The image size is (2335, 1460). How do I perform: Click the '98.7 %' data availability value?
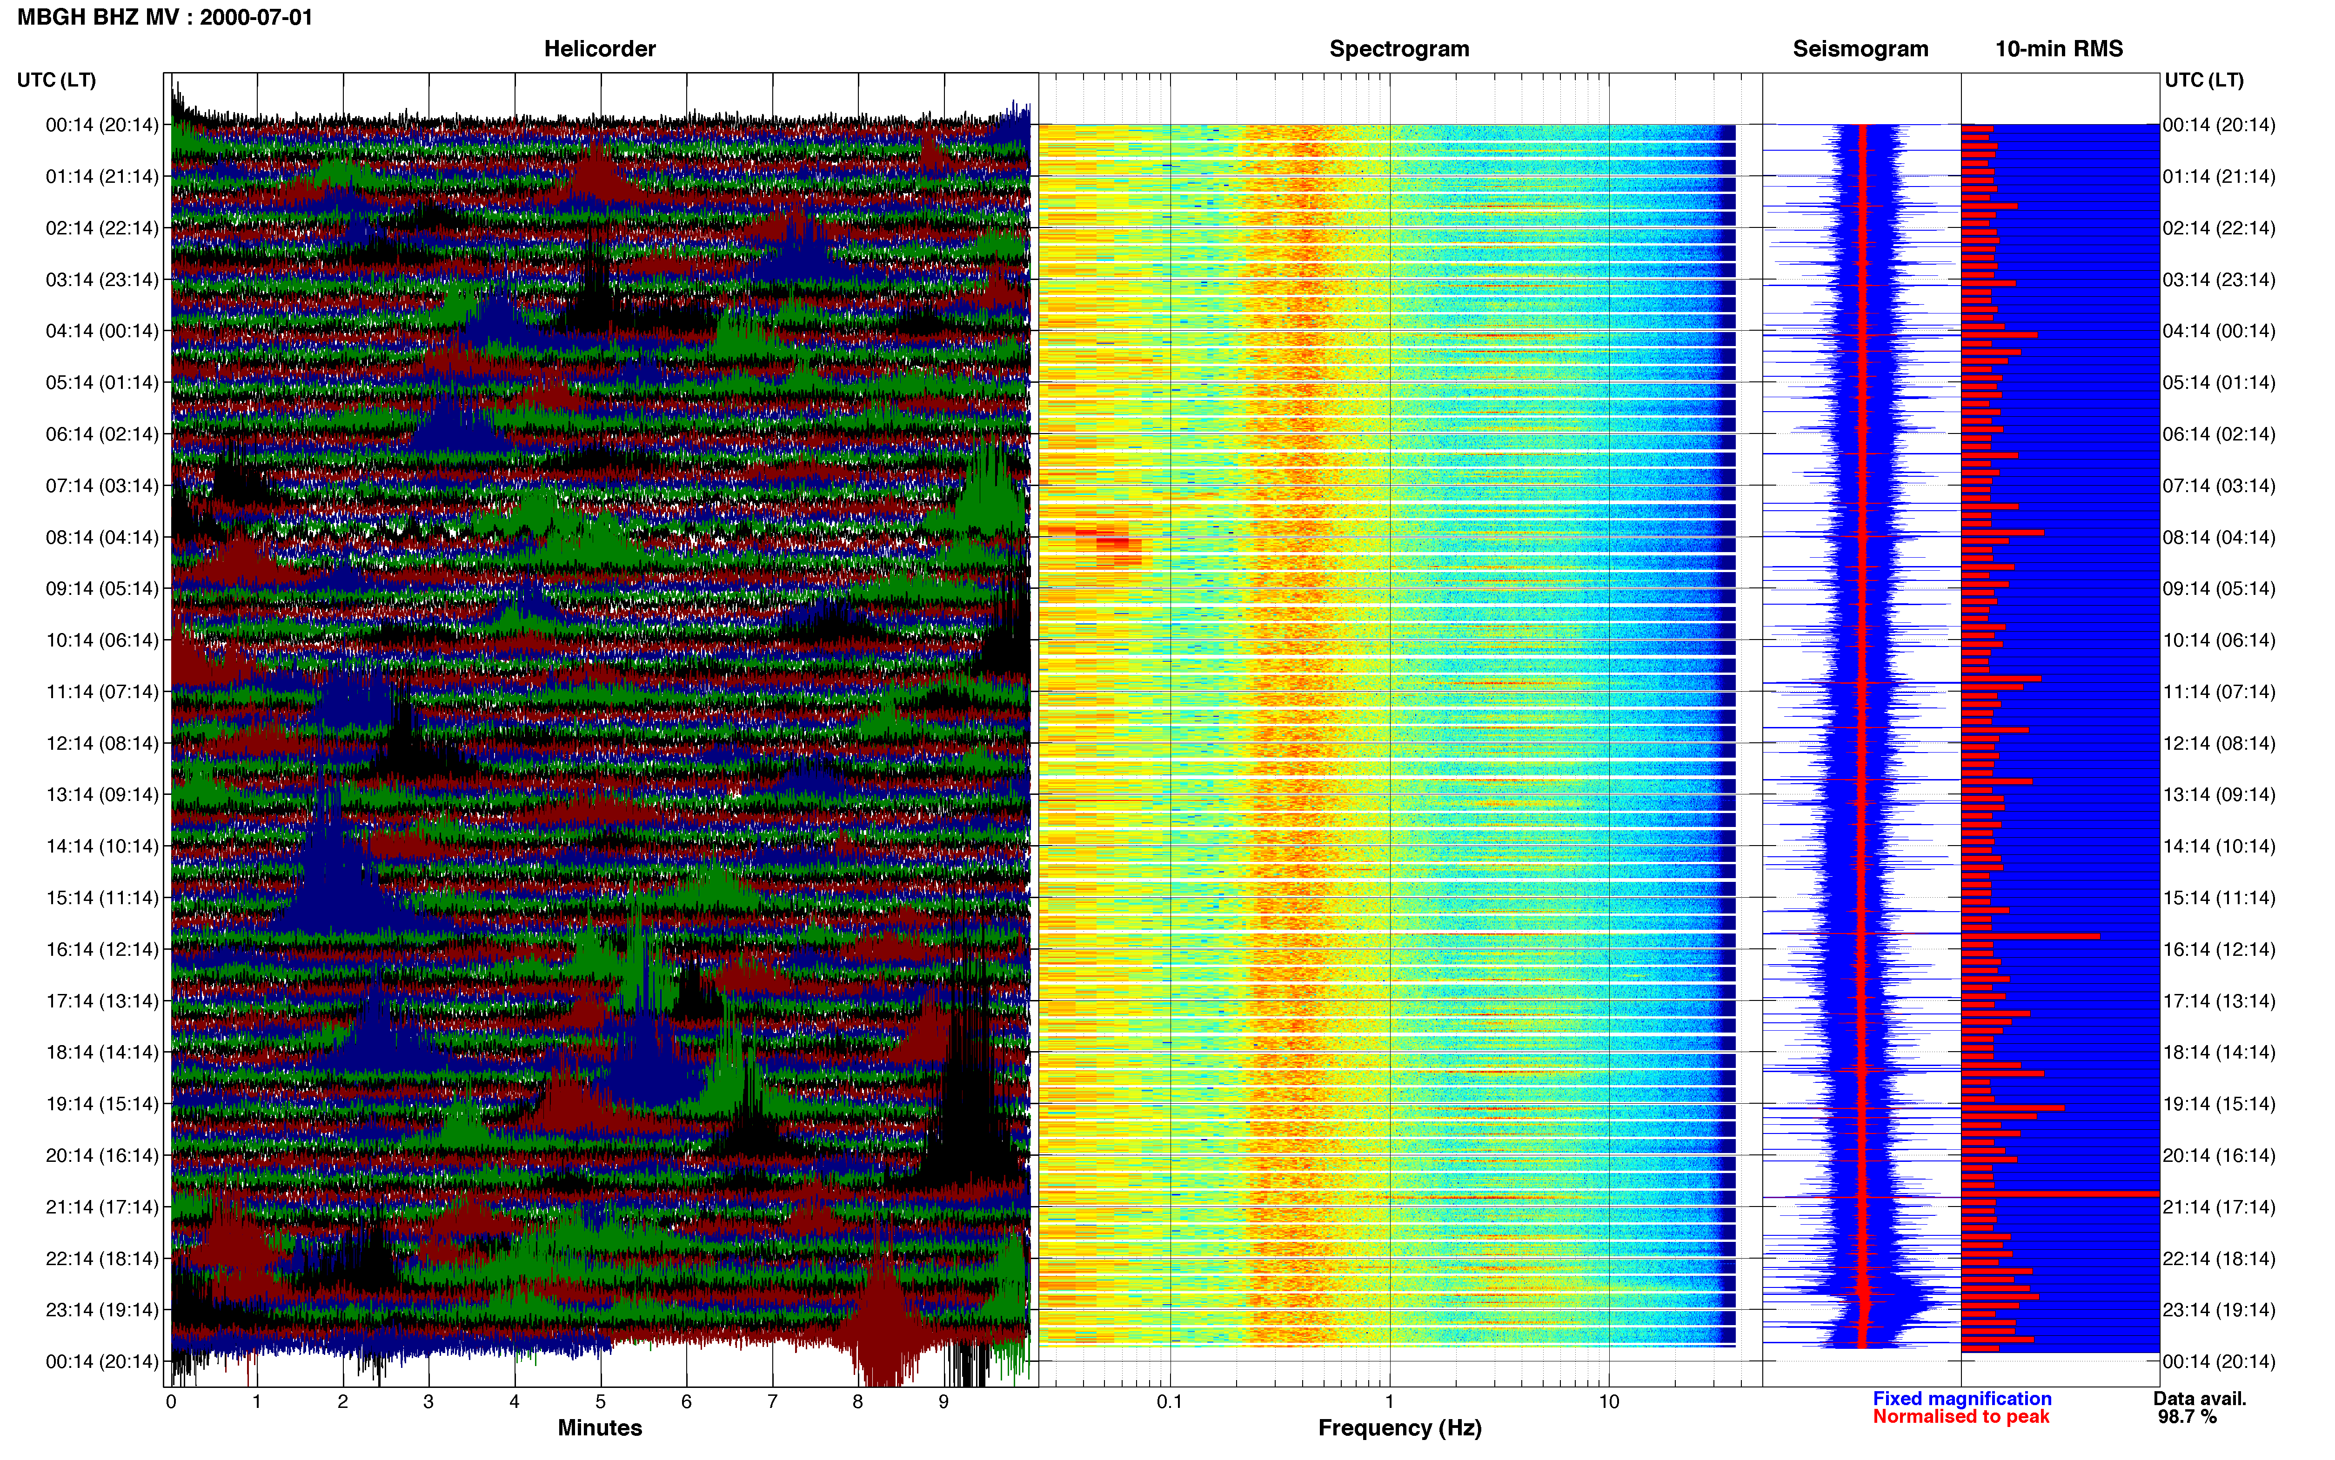(x=2187, y=1417)
